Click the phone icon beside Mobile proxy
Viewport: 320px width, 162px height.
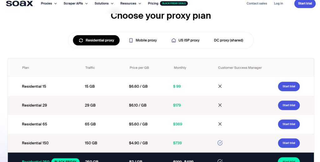[x=131, y=40]
